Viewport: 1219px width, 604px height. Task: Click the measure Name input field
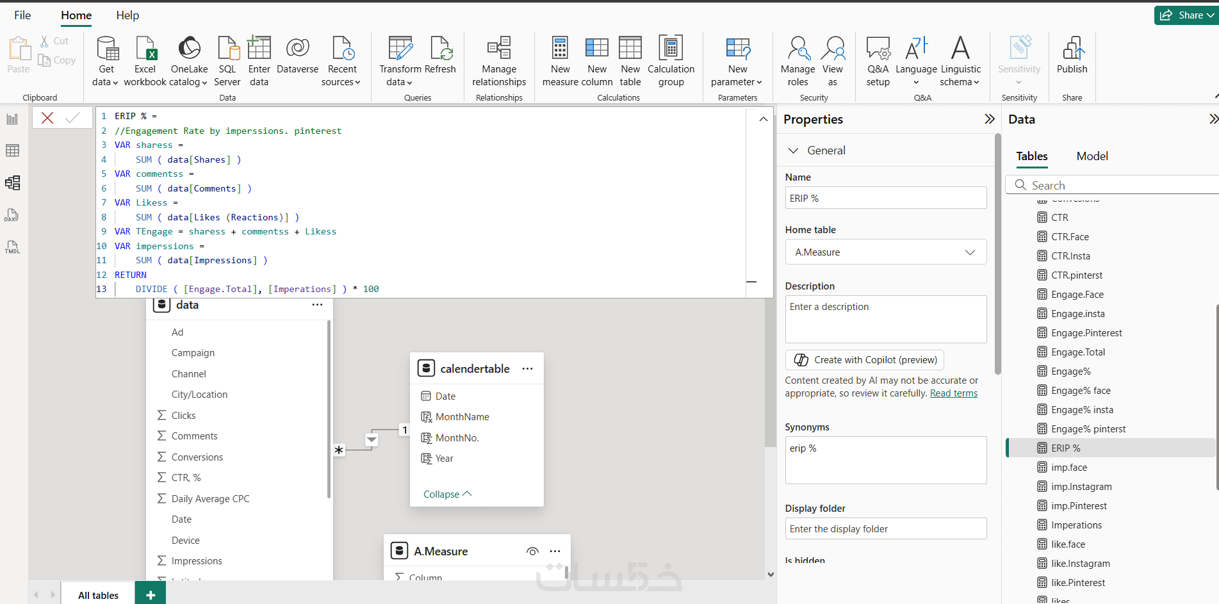(886, 198)
